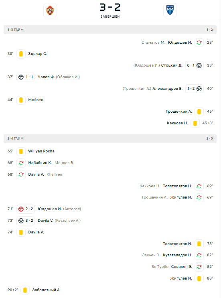The width and height of the screenshot is (221, 298).
Task: Click the Мойсес player name
Action: 36,100
